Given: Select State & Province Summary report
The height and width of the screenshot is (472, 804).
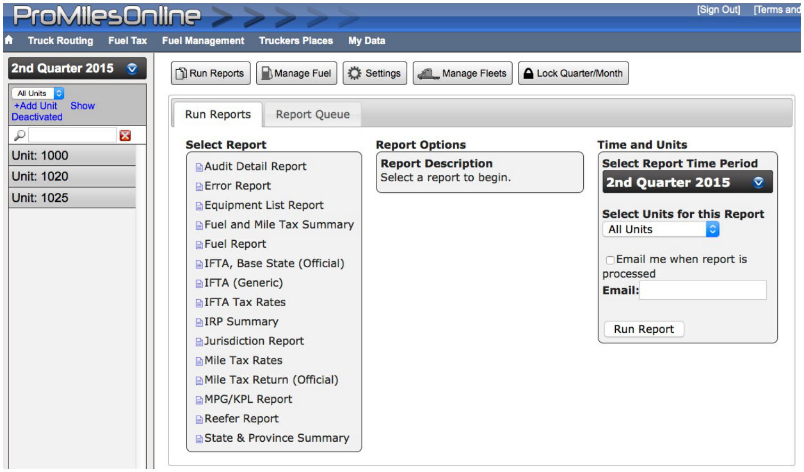Looking at the screenshot, I should pos(277,438).
